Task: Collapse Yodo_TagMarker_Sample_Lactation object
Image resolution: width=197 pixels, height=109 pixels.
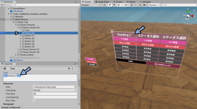Action: coord(9,14)
